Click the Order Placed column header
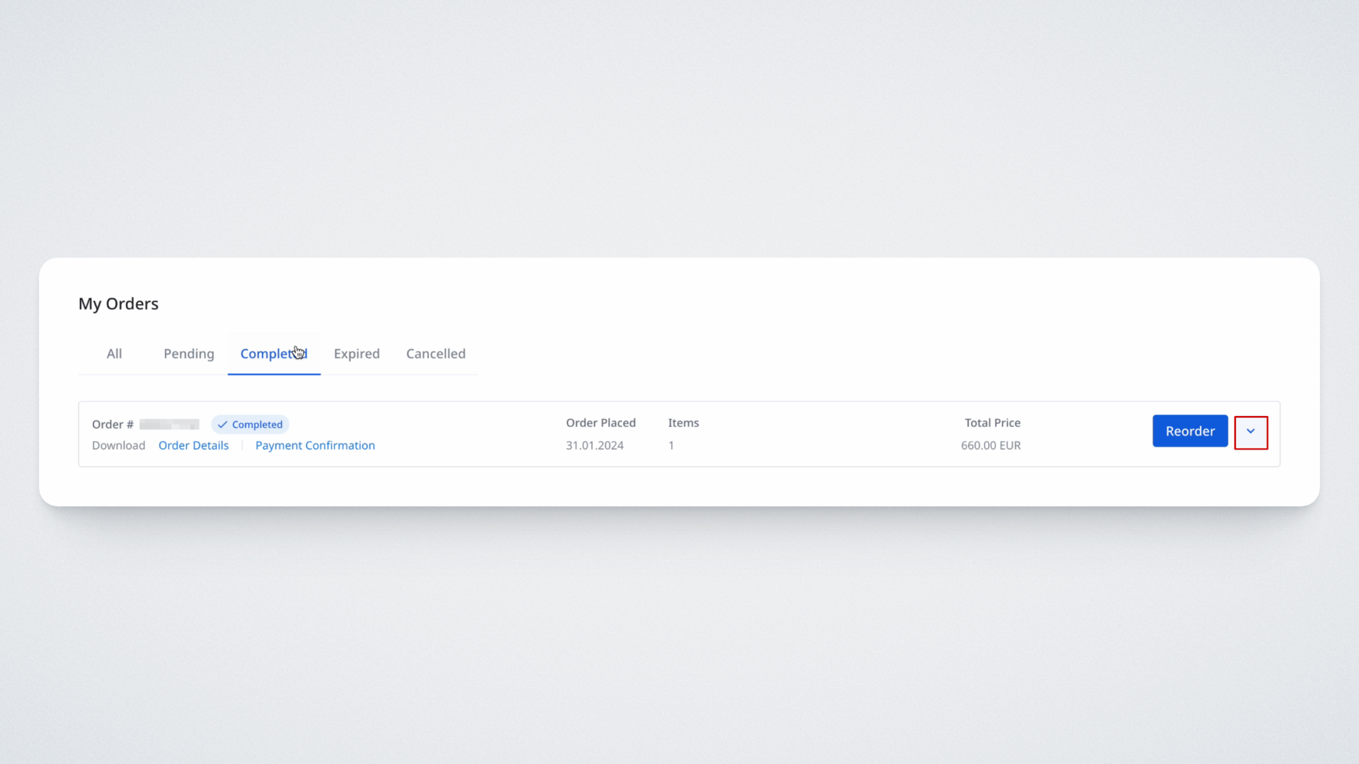This screenshot has width=1359, height=764. (x=600, y=423)
